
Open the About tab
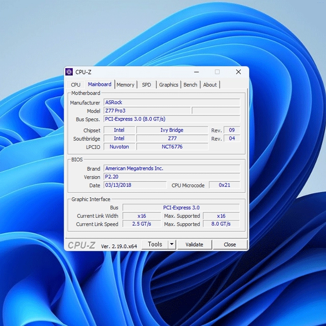click(210, 85)
